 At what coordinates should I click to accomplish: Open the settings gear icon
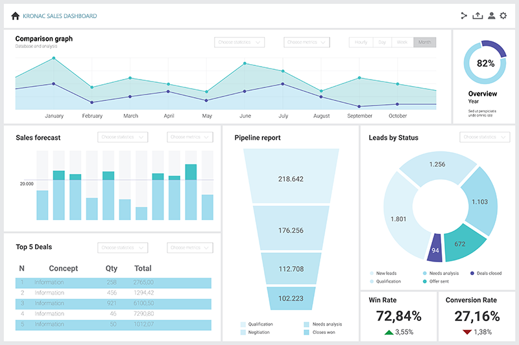click(x=503, y=16)
